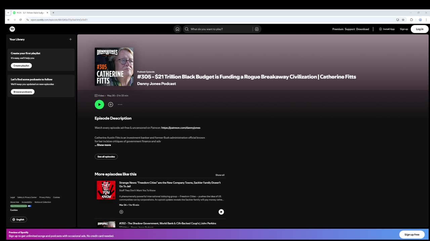
Task: Expand the tab search dropdown arrow
Action: (8, 13)
